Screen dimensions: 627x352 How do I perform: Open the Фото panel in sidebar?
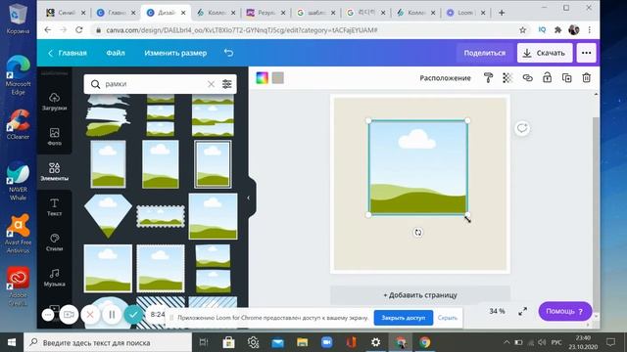[55, 136]
